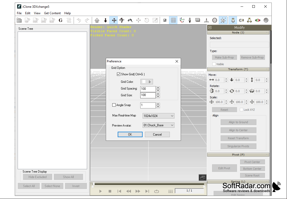Image resolution: width=287 pixels, height=199 pixels.
Task: Uncheck Show Grid checkbox
Action: coord(118,74)
